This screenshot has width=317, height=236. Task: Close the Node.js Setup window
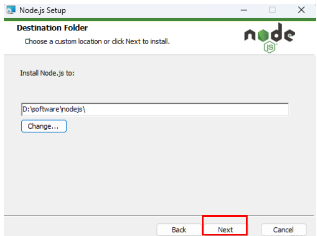click(x=301, y=10)
